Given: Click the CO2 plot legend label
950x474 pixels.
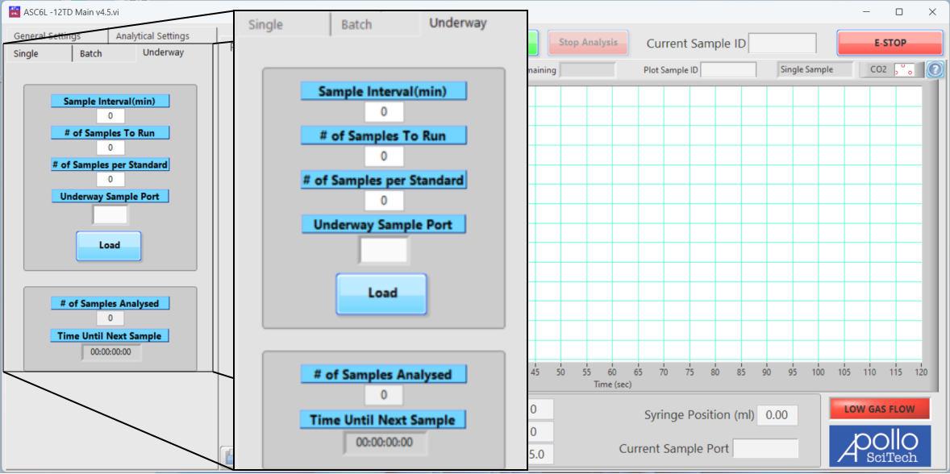Looking at the screenshot, I should [878, 69].
